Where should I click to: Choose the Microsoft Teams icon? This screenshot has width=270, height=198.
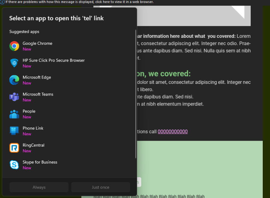tap(14, 97)
